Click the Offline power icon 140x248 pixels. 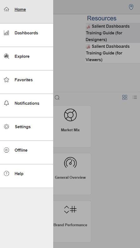[x=6, y=150]
